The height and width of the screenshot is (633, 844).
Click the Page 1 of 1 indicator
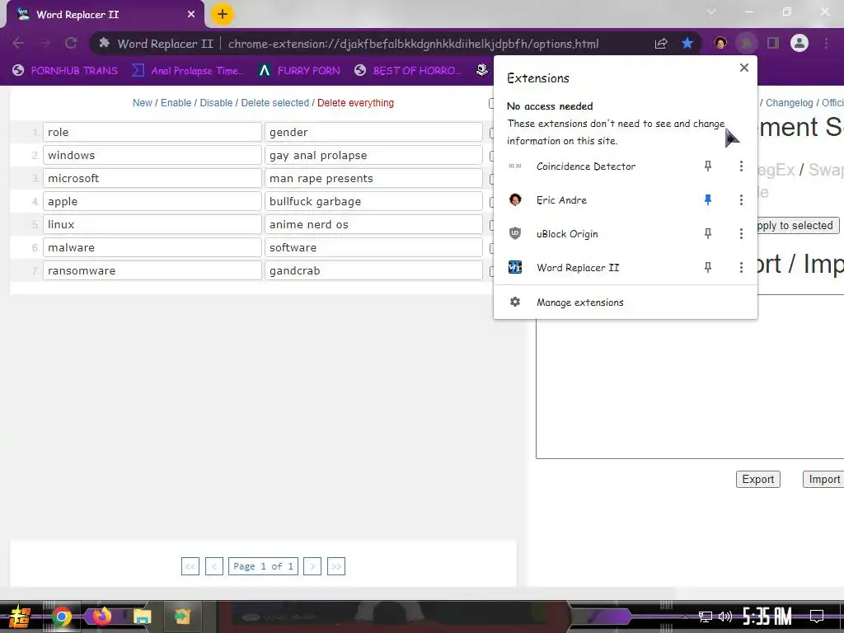pyautogui.click(x=263, y=566)
